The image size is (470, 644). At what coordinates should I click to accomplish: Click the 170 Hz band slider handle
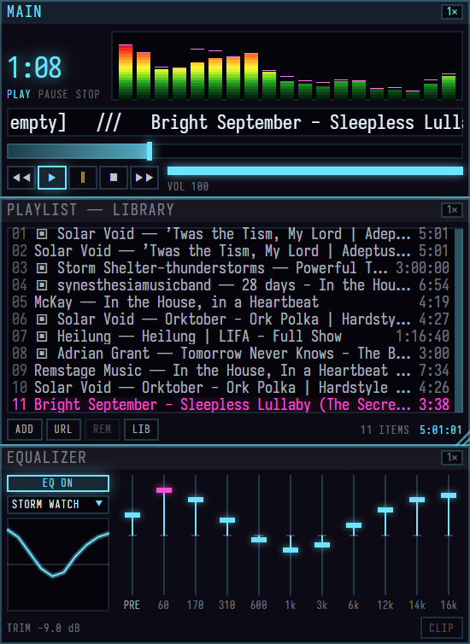pyautogui.click(x=196, y=500)
